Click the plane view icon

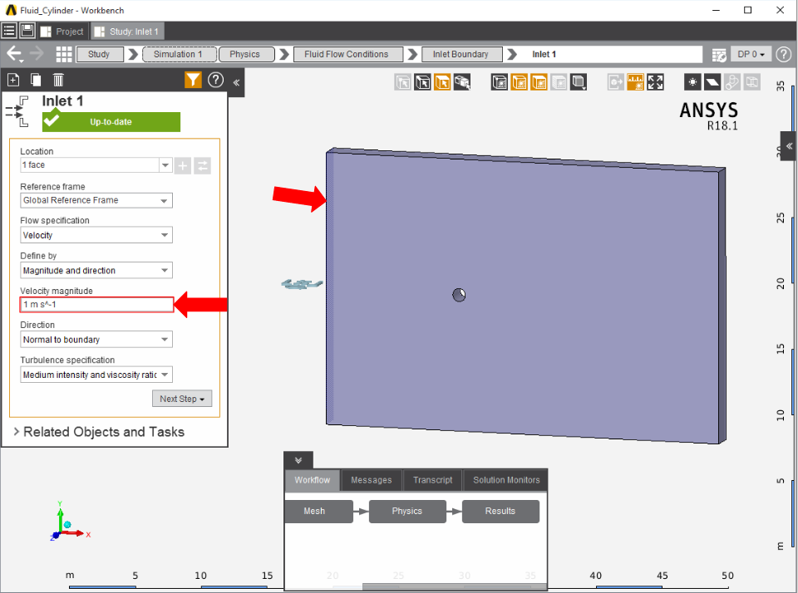712,82
